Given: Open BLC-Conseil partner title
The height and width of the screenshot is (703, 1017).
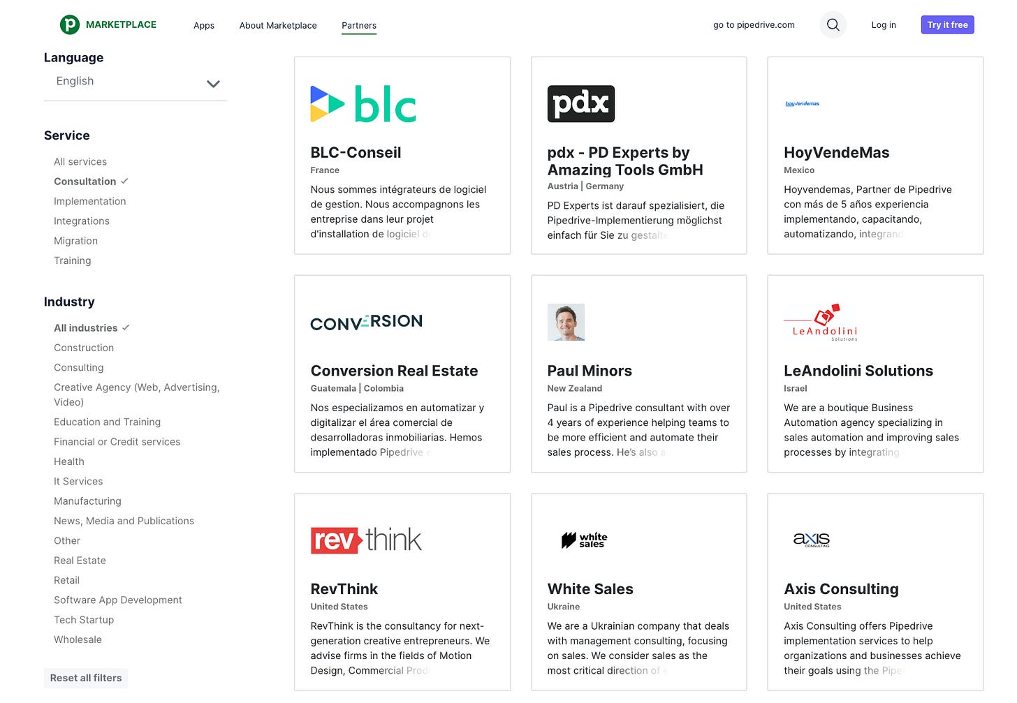Looking at the screenshot, I should coord(356,153).
